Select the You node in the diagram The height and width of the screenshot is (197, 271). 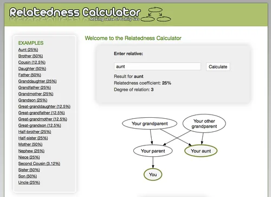(x=153, y=174)
